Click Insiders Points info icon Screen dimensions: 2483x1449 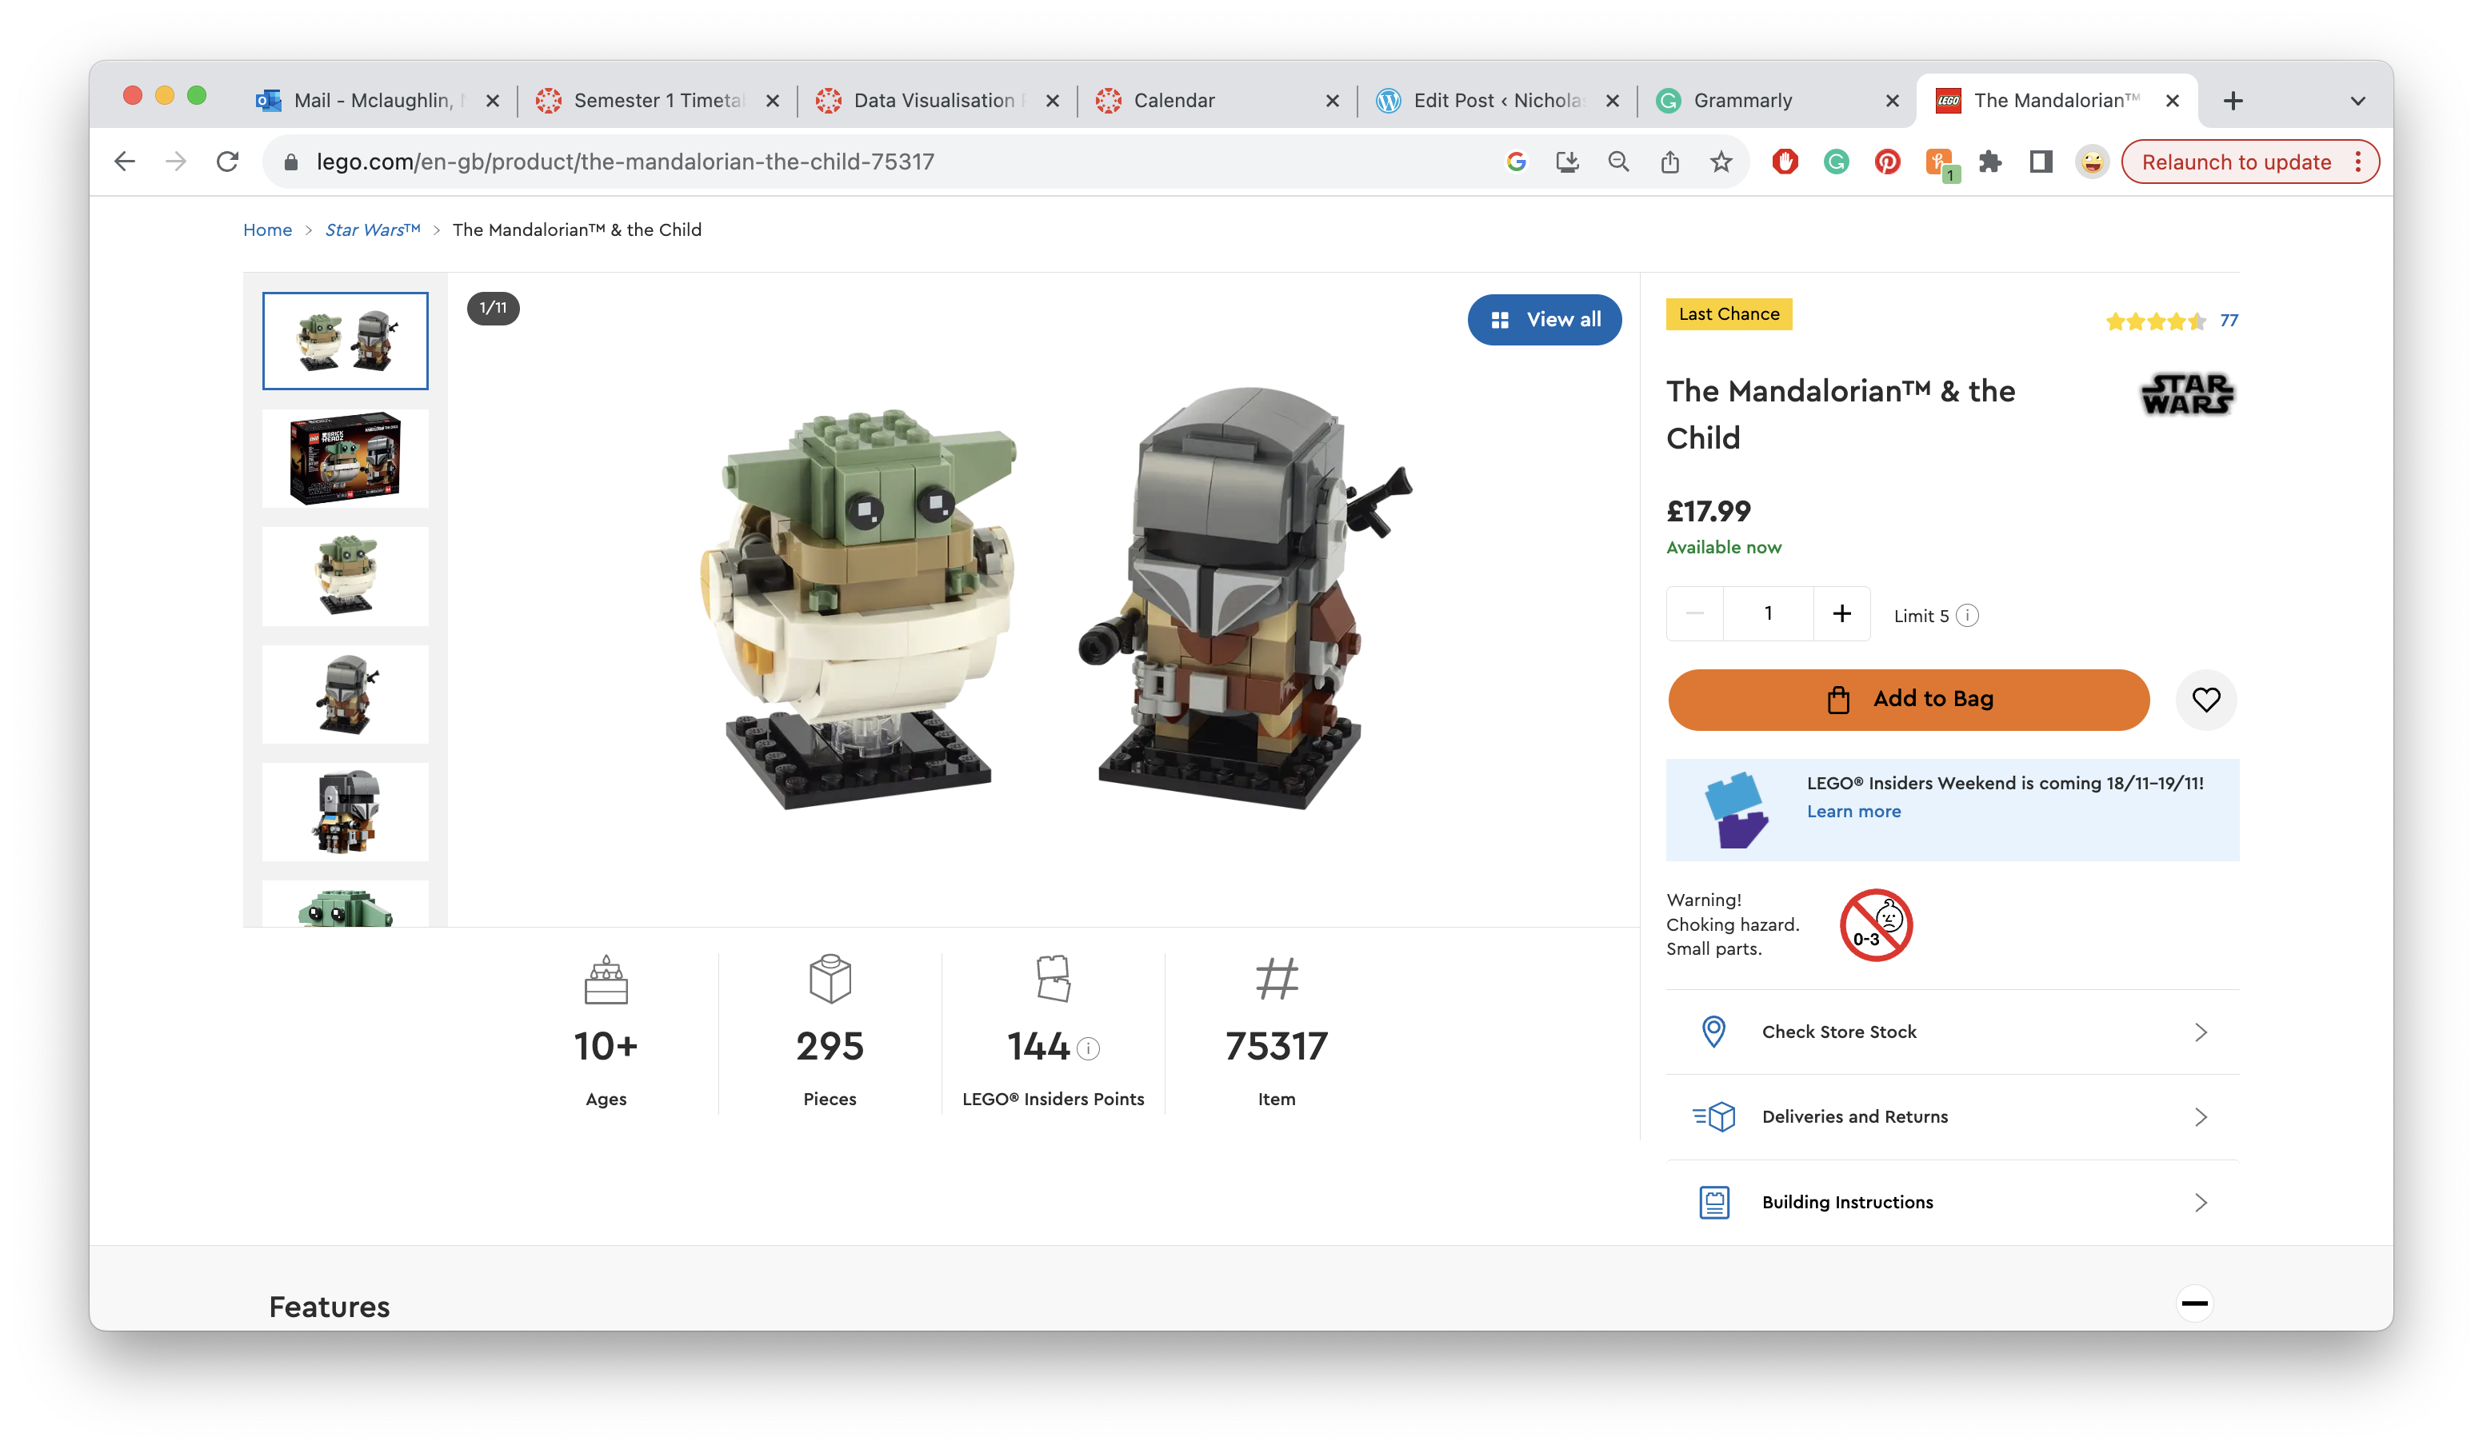click(1088, 1049)
